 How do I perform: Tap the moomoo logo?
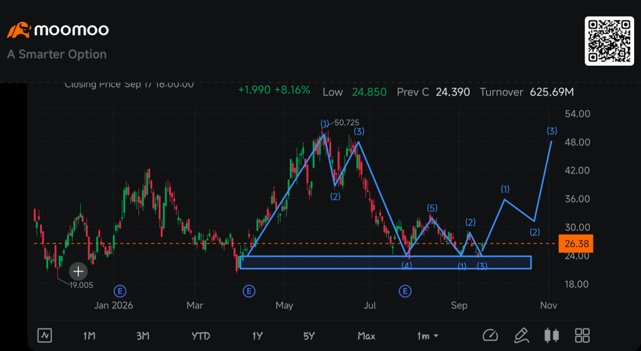coord(58,30)
